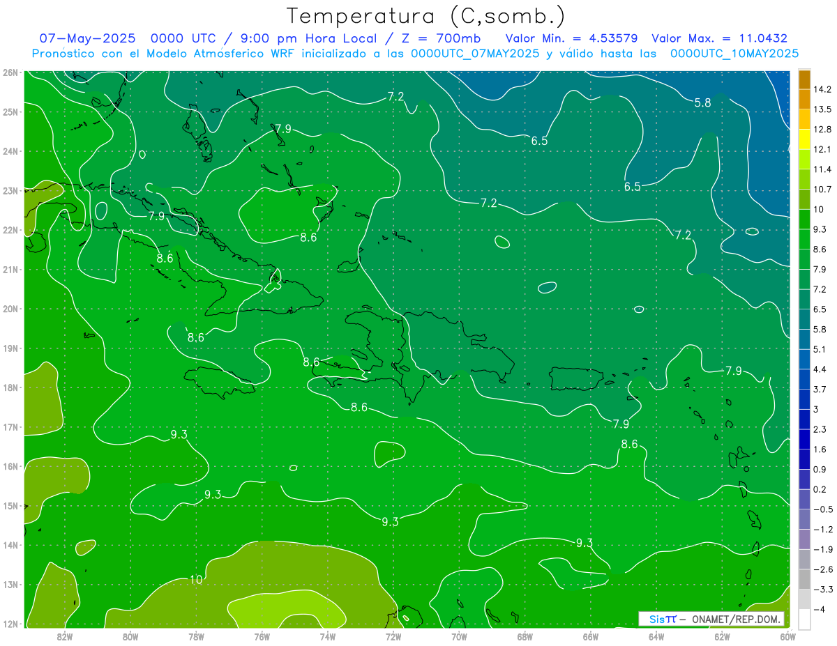Click the 5.8 contour label on the map

[x=703, y=102]
